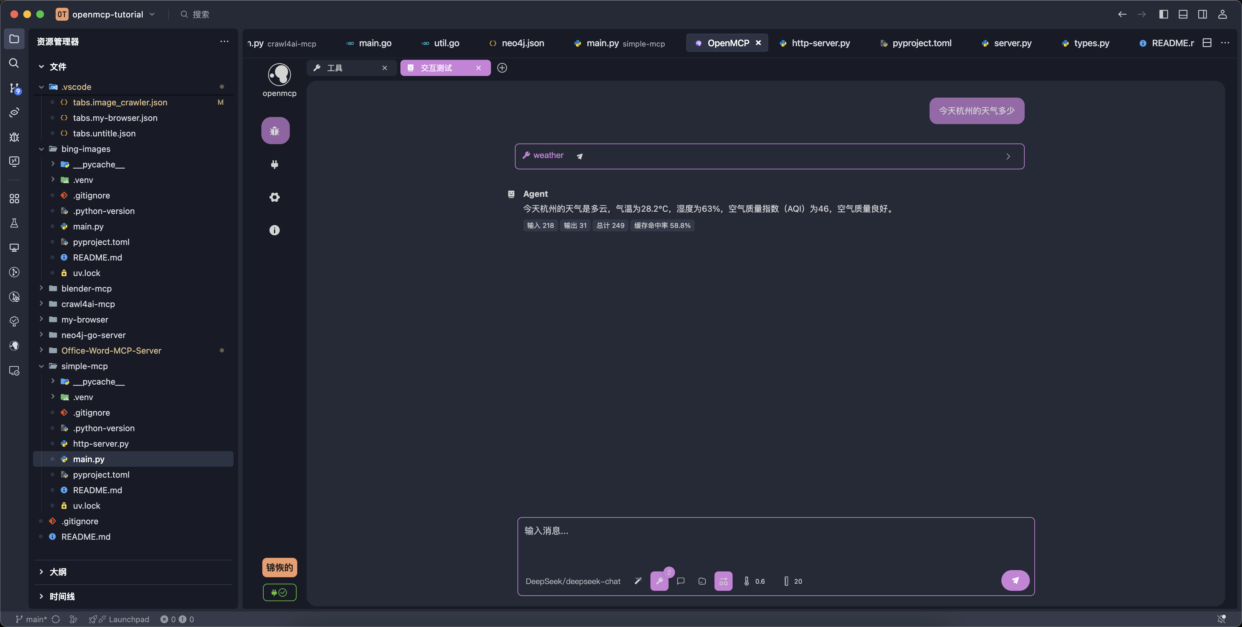This screenshot has height=627, width=1242.
Task: Toggle the parallel tool-call mode button
Action: (x=723, y=581)
